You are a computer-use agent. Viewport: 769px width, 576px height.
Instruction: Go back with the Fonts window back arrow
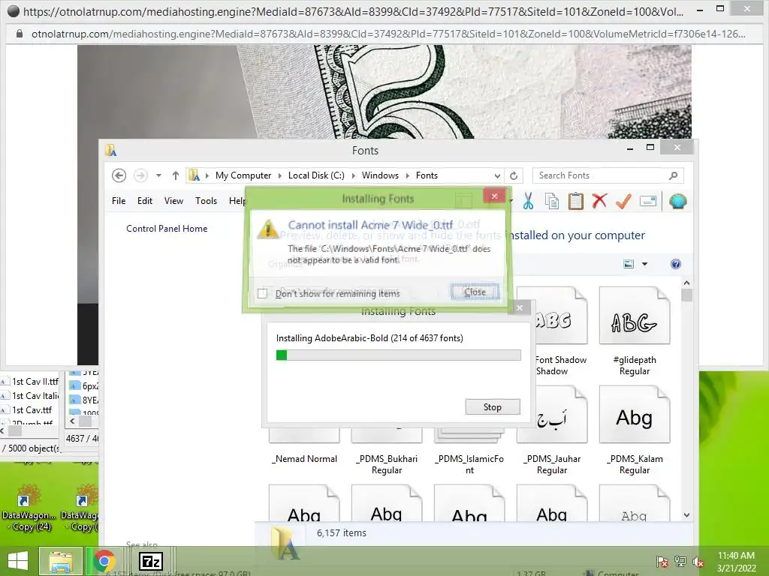pos(119,175)
